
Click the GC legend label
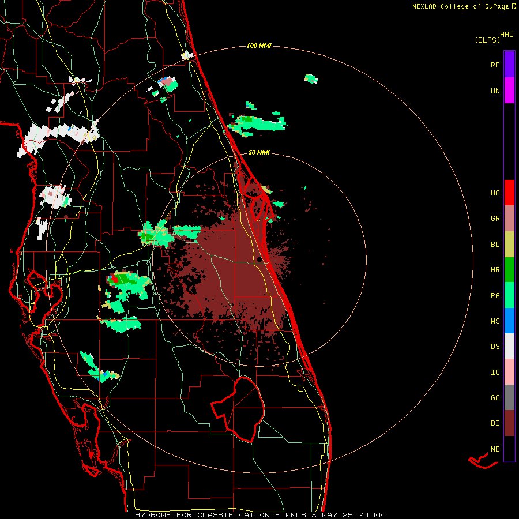[x=495, y=398]
